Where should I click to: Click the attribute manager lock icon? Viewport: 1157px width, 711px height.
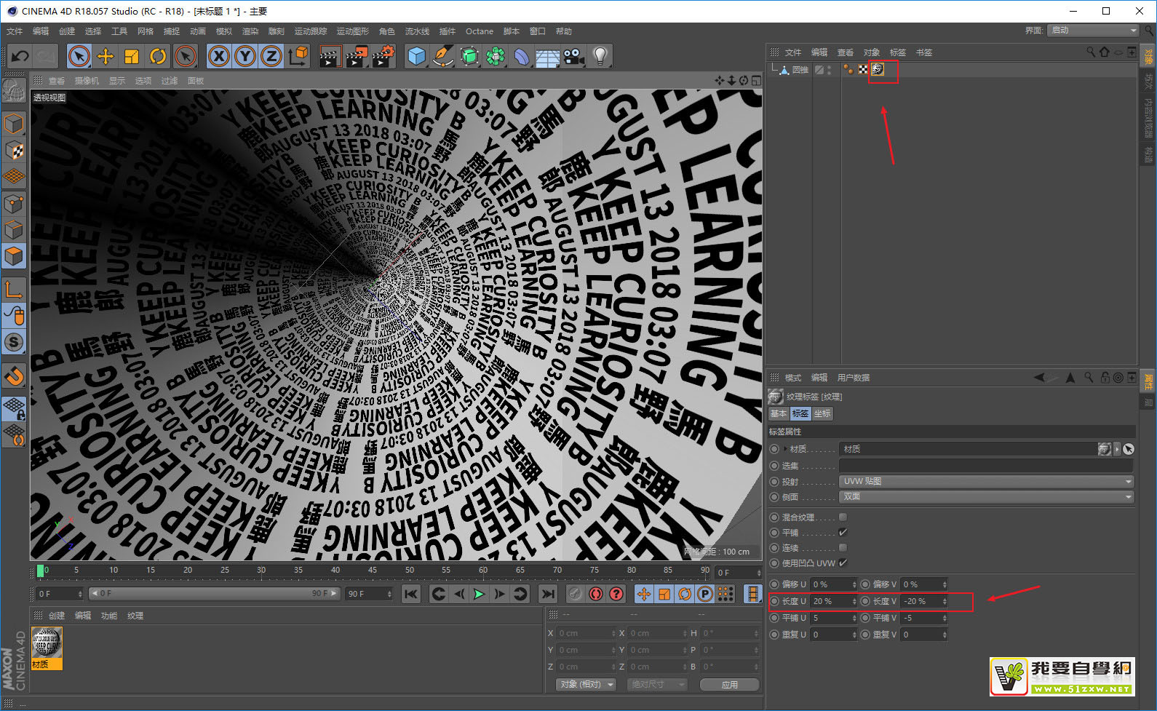[x=1105, y=378]
